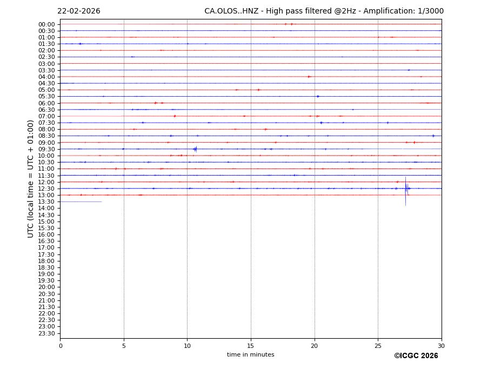Select the 18:00 time row label

point(46,261)
